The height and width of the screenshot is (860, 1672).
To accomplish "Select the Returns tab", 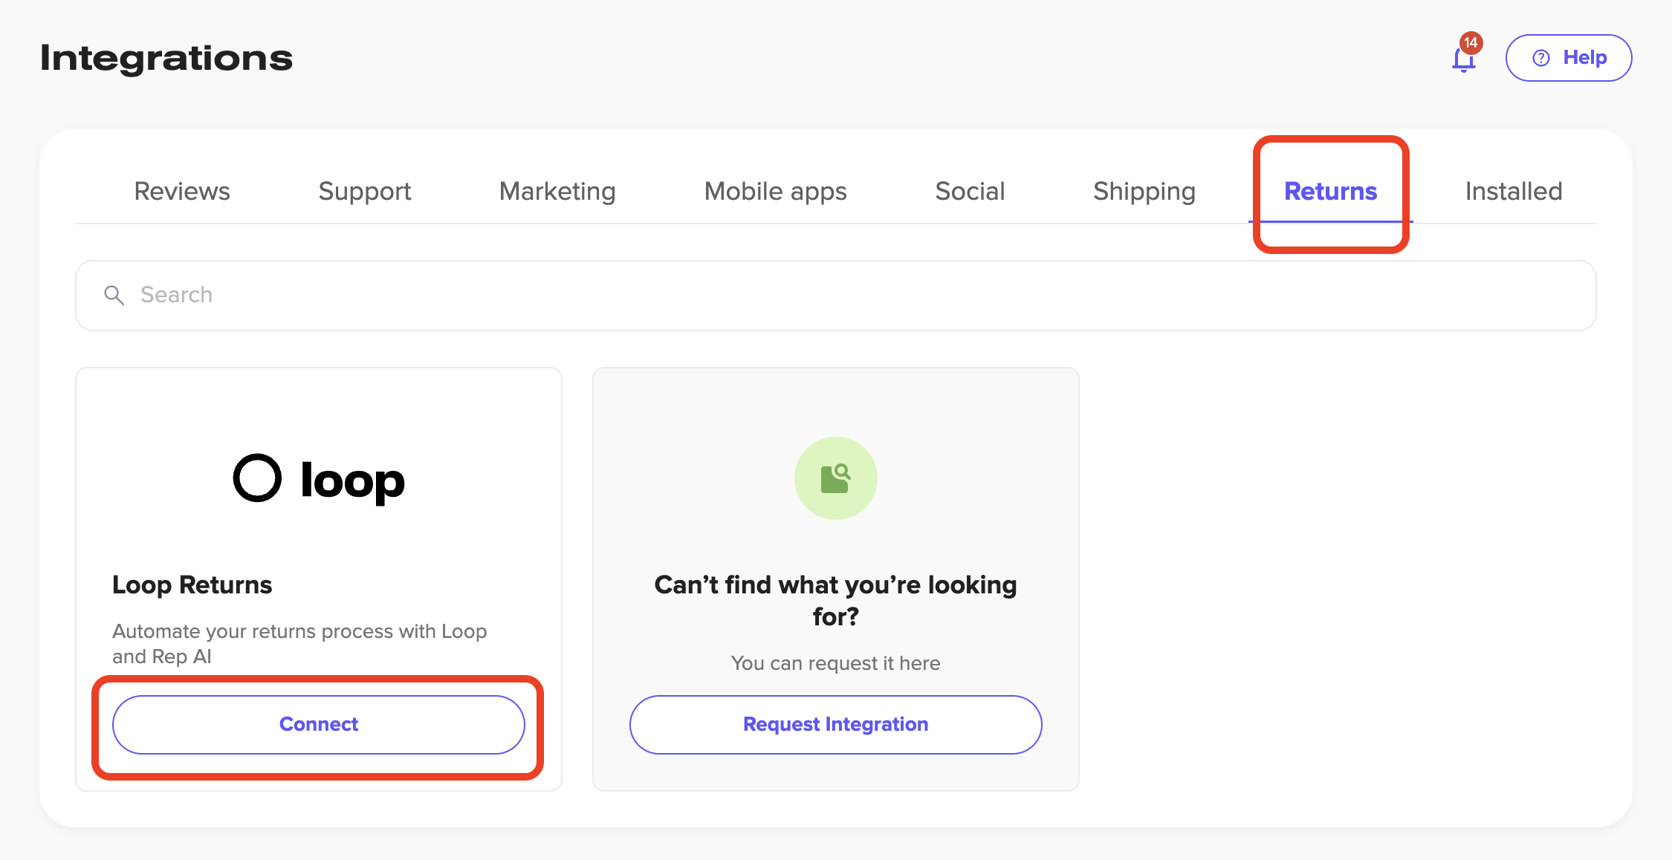I will (x=1330, y=192).
